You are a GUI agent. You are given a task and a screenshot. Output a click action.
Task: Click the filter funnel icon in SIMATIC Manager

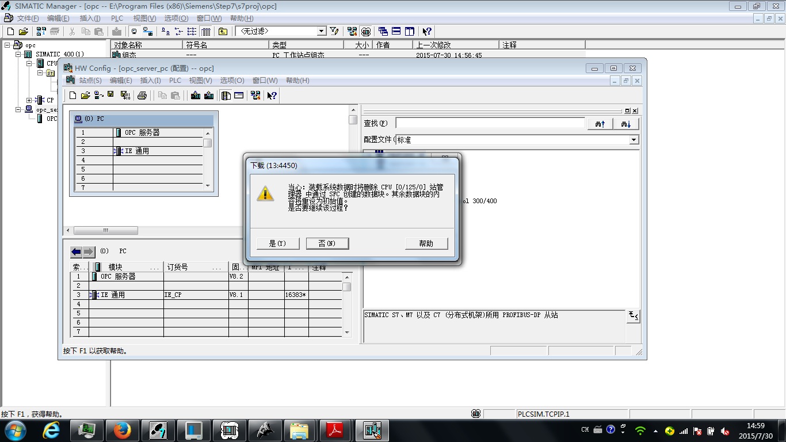[334, 31]
